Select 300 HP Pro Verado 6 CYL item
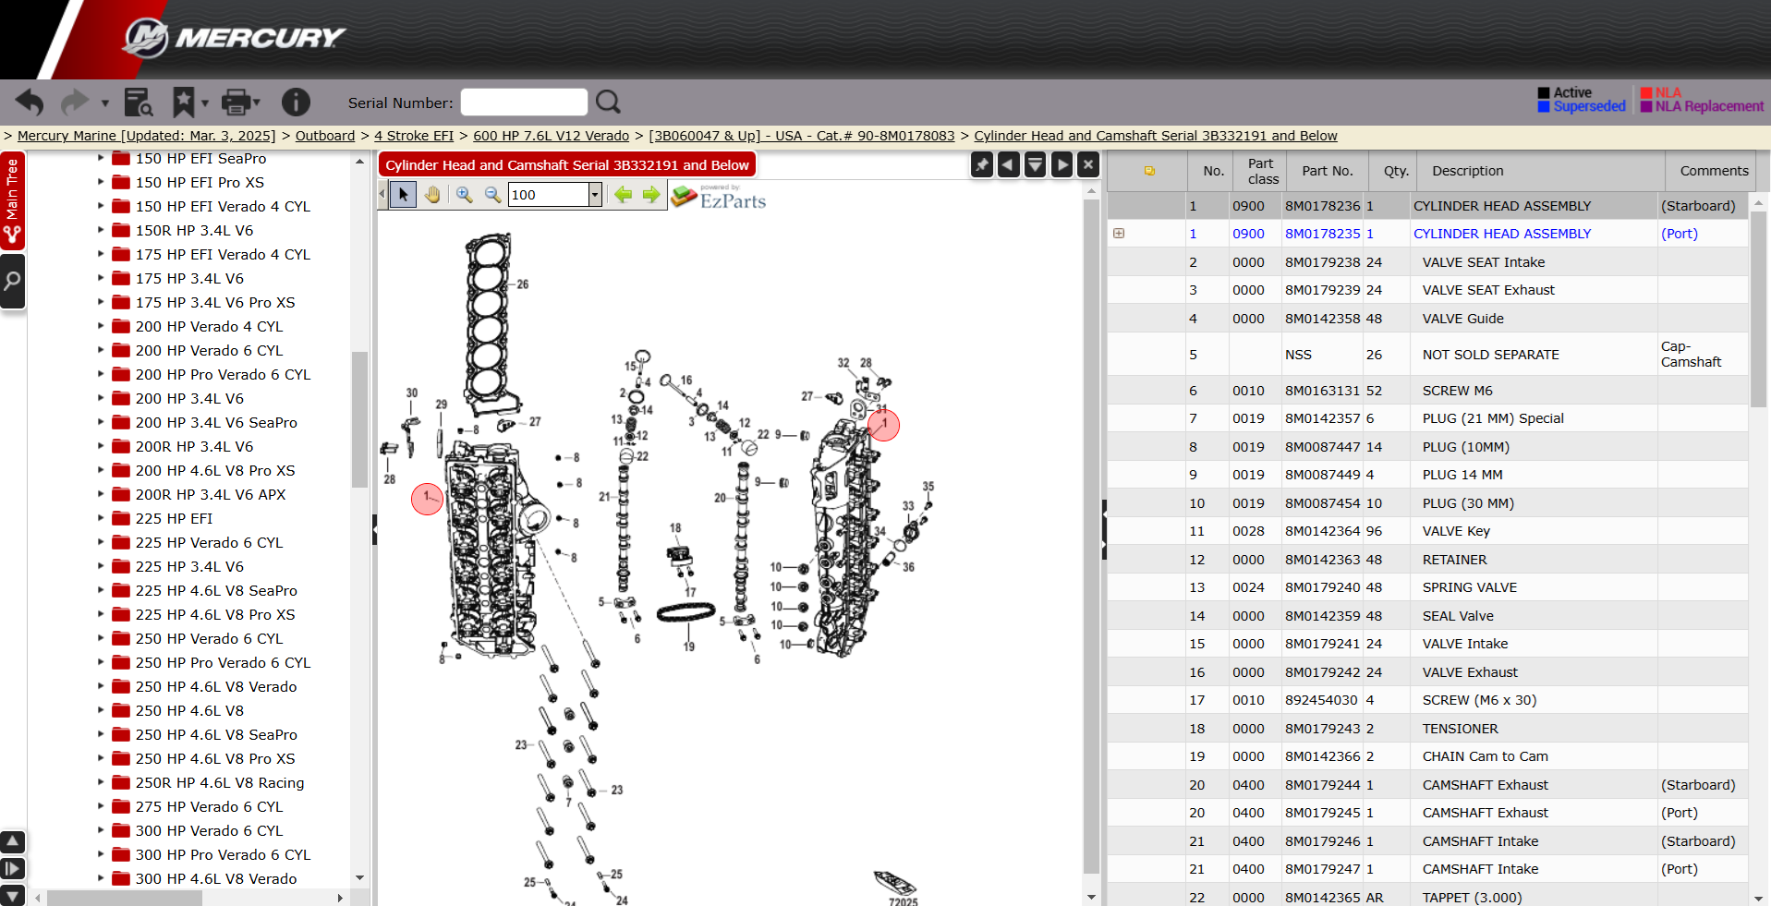Screen dimensions: 1771x906 [223, 854]
